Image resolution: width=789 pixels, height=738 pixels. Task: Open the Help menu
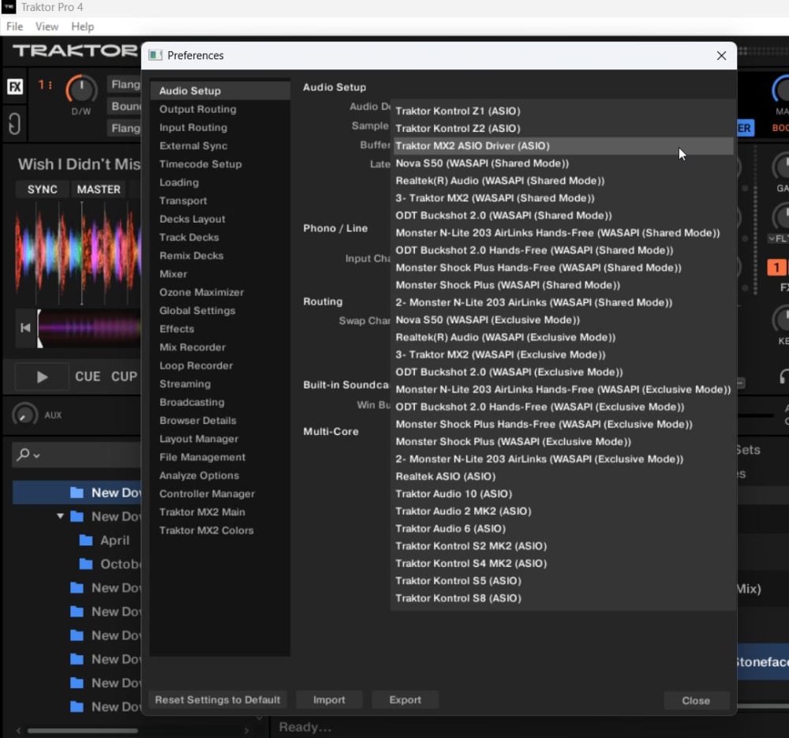tap(83, 27)
